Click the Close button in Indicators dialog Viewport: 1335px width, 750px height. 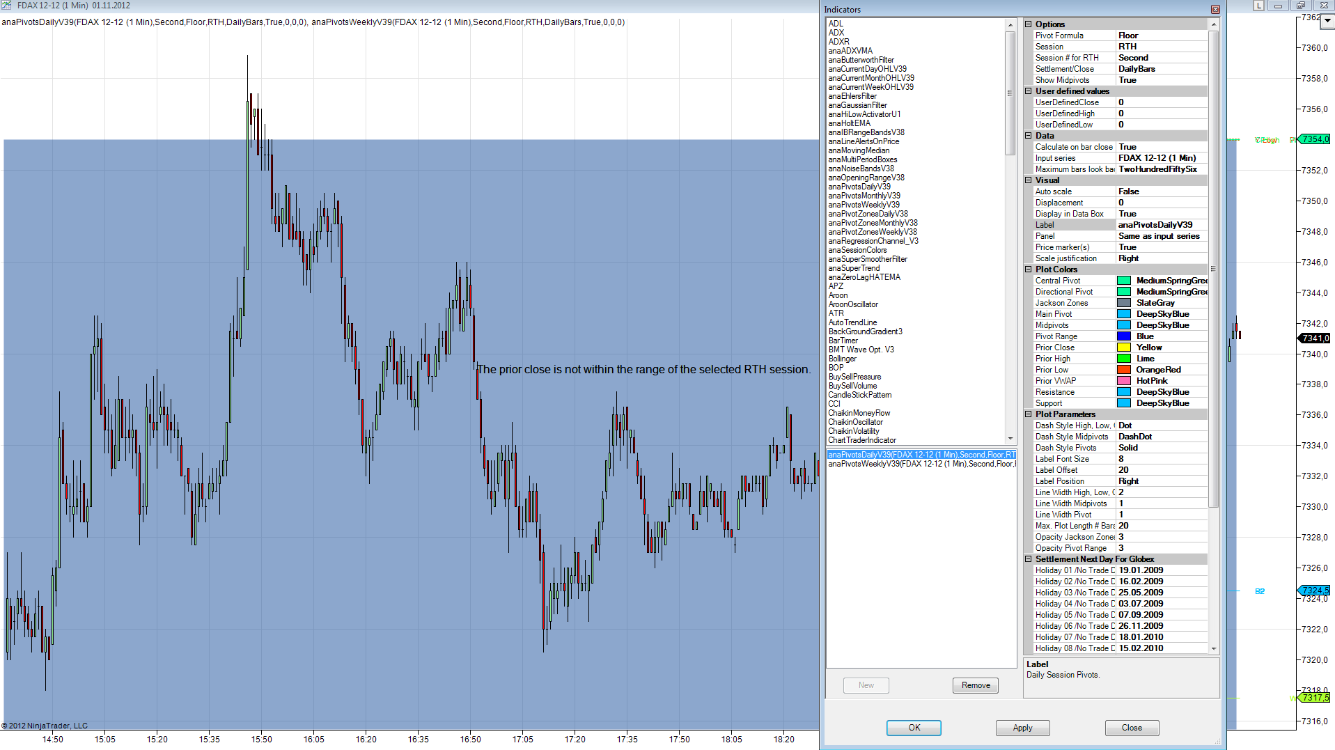pos(1132,728)
